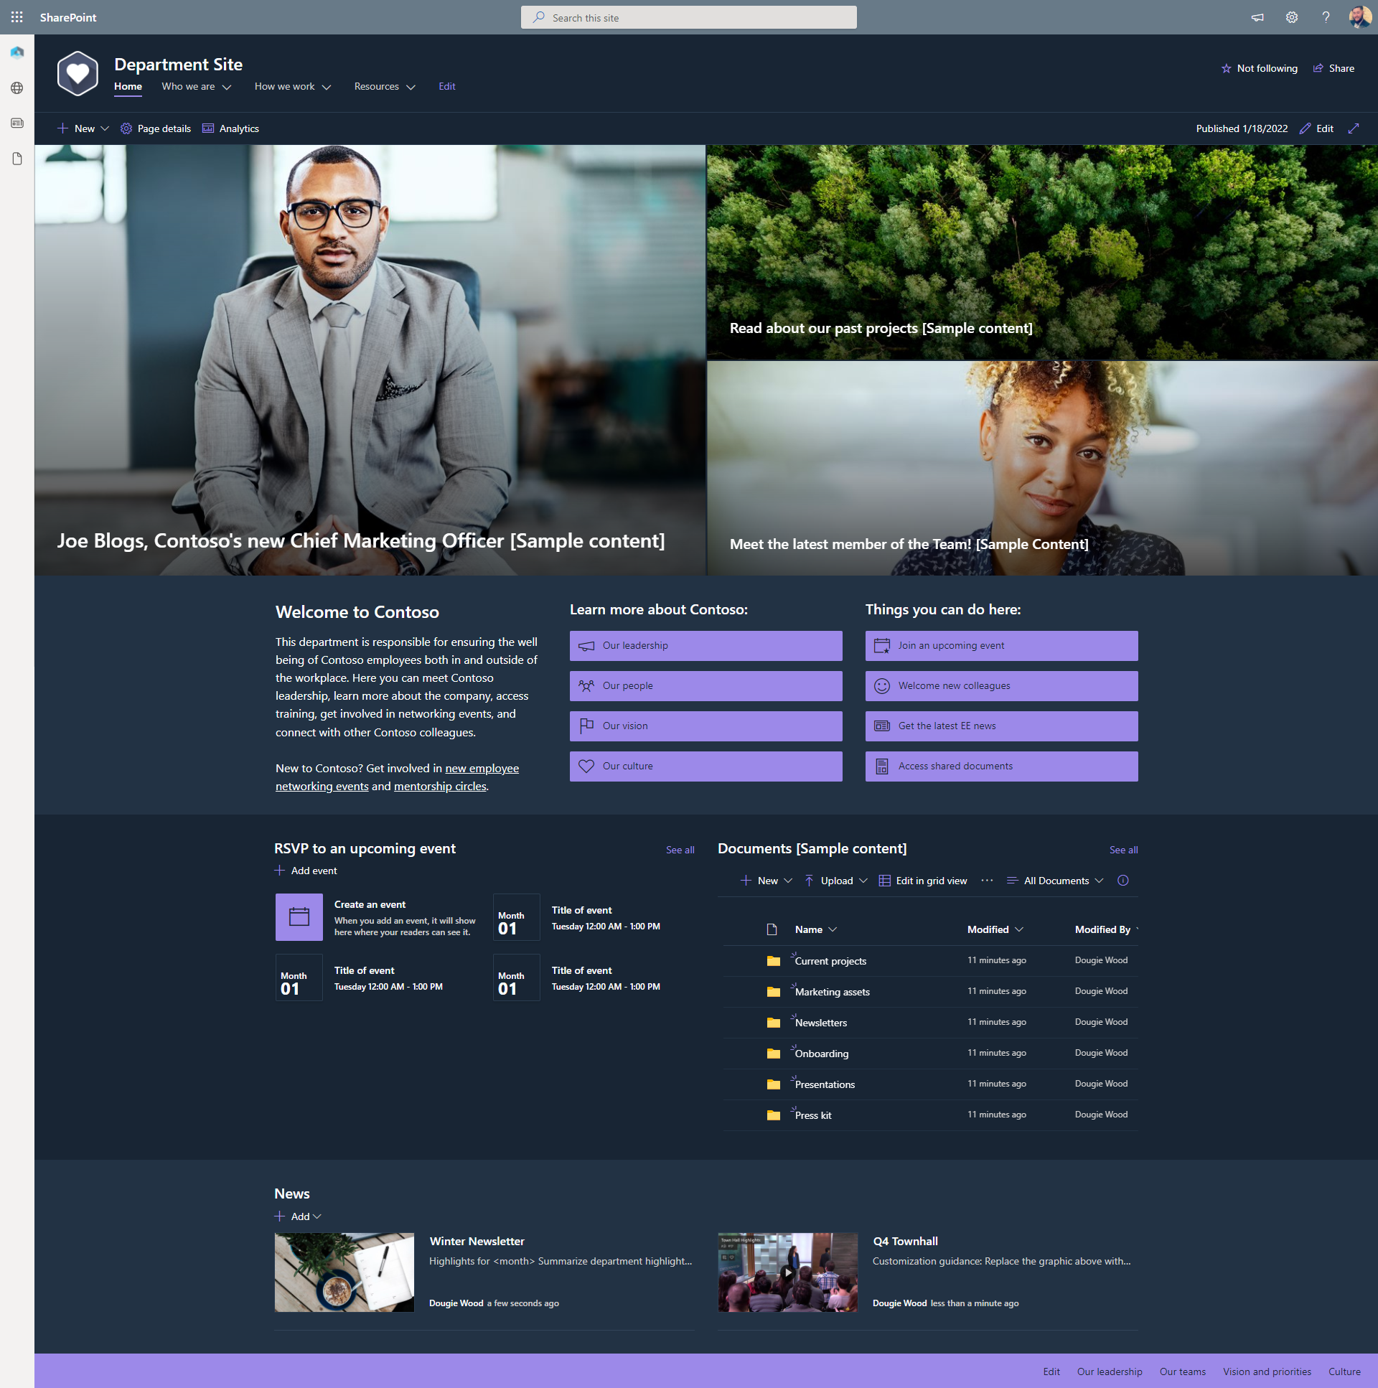Click the Documents info details icon
The width and height of the screenshot is (1378, 1388).
coord(1123,881)
